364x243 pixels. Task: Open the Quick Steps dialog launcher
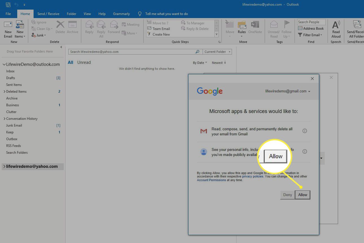(x=219, y=42)
